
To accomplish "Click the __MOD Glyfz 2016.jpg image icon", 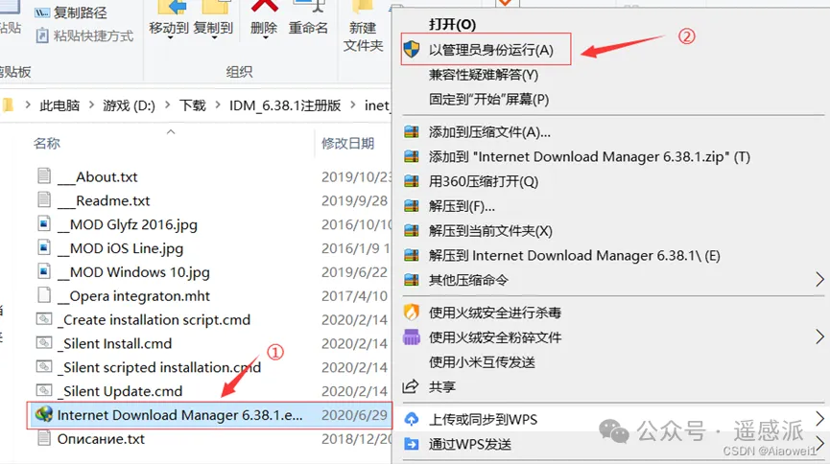I will [x=44, y=223].
